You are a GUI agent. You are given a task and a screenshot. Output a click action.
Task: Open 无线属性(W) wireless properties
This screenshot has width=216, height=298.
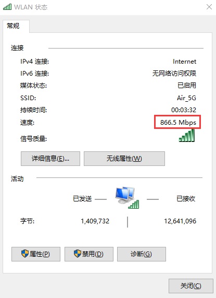tap(124, 159)
